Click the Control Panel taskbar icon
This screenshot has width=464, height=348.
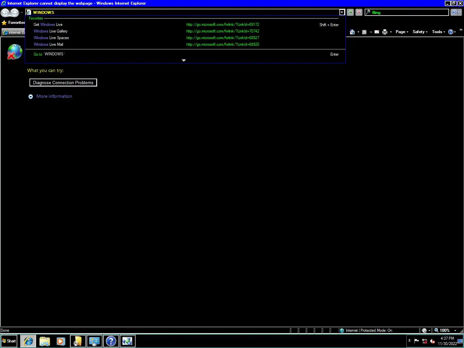click(94, 341)
